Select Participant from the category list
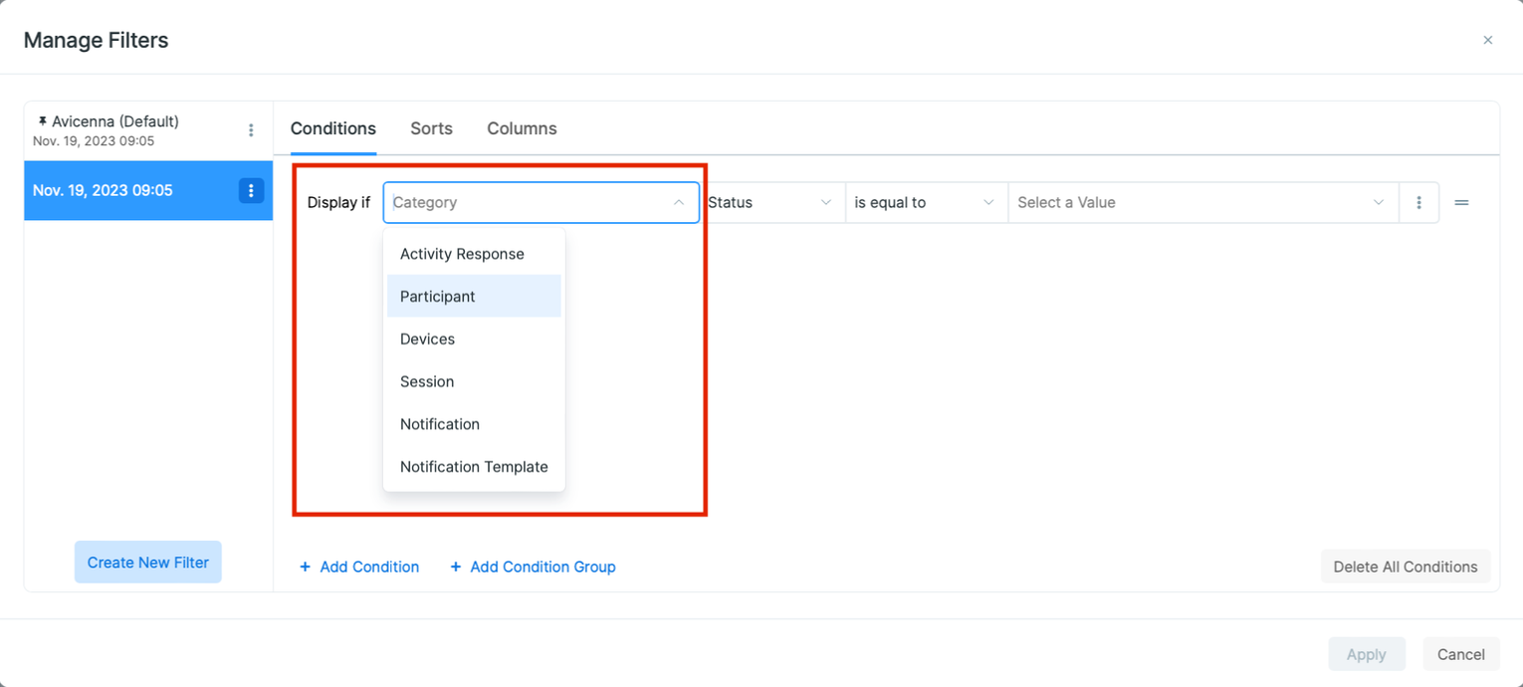This screenshot has height=687, width=1523. (438, 296)
